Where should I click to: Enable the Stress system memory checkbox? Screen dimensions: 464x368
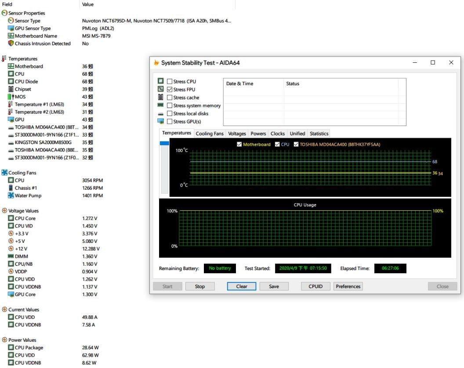point(170,105)
